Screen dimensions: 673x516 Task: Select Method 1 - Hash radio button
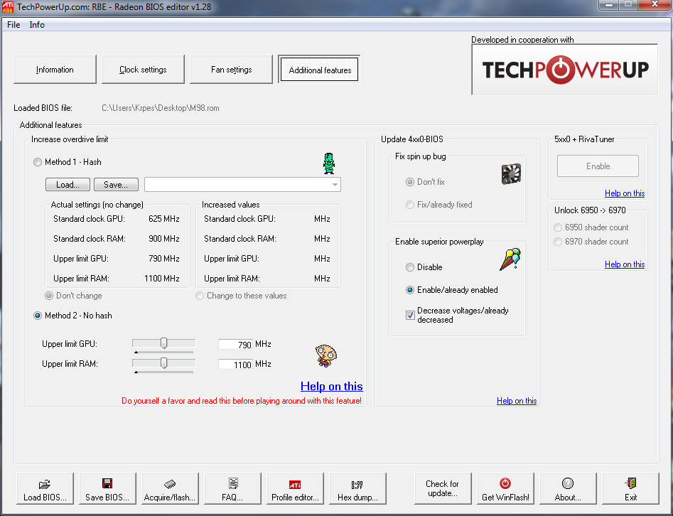(38, 162)
